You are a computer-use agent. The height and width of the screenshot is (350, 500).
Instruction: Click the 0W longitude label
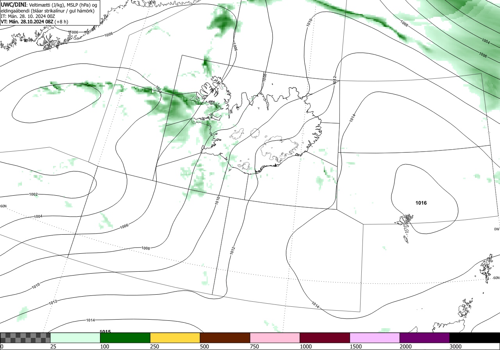496,229
